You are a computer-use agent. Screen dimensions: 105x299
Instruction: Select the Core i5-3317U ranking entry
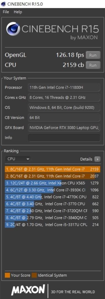click(x=52, y=225)
